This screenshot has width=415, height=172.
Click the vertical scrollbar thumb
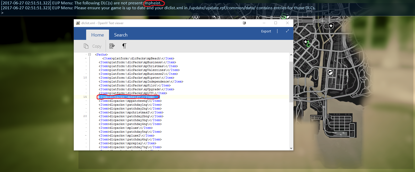click(291, 82)
